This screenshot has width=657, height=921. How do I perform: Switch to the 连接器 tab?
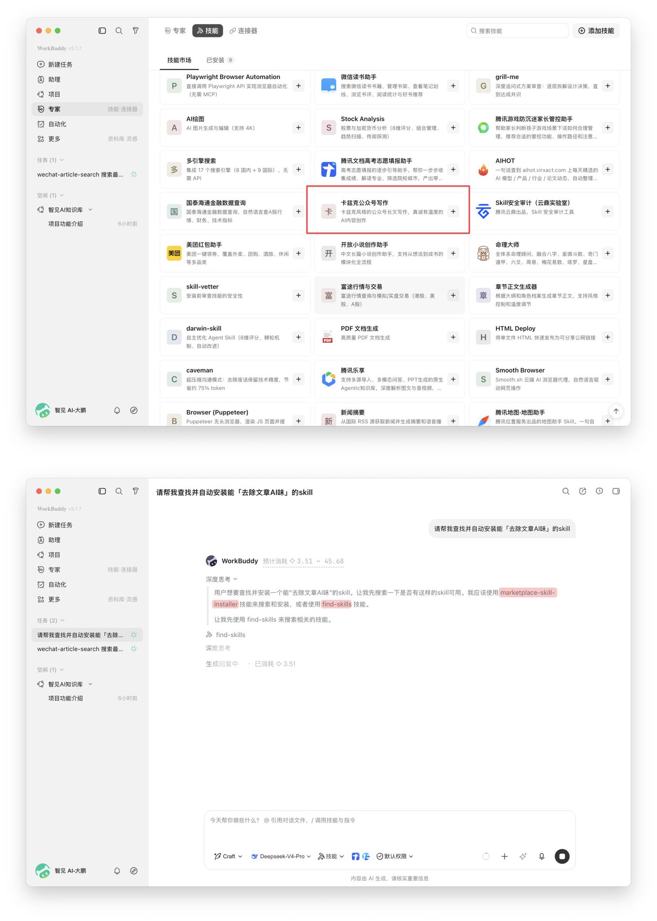(x=243, y=31)
